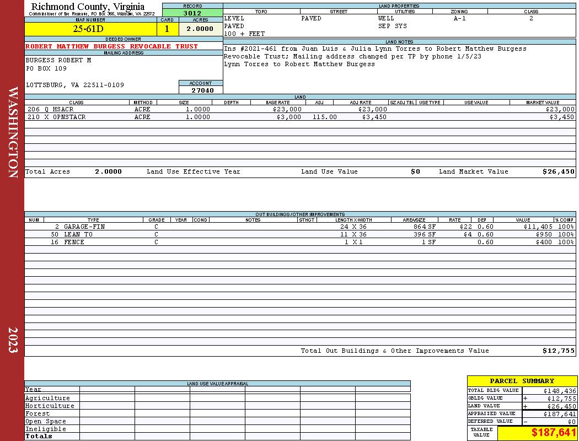Image resolution: width=579 pixels, height=441 pixels.
Task: Click the card number 1 field
Action: (x=168, y=29)
